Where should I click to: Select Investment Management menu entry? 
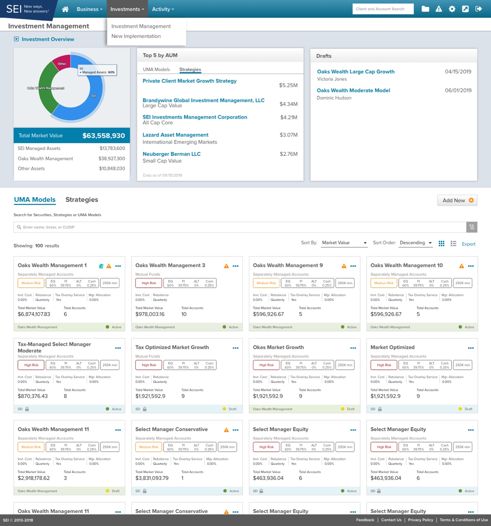point(141,26)
